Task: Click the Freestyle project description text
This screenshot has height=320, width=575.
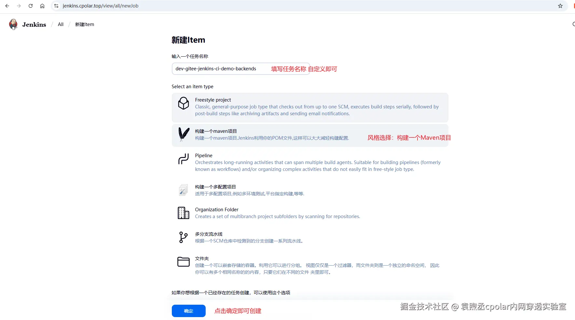Action: [317, 110]
